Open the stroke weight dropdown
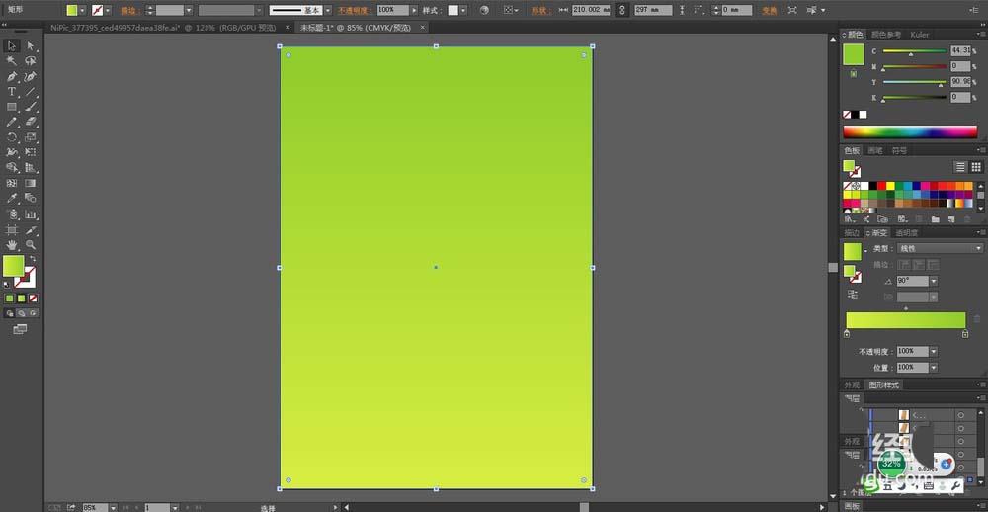Viewport: 988px width, 512px height. click(189, 10)
